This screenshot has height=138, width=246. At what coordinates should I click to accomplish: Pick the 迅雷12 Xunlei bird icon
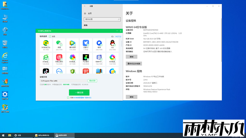[86, 43]
